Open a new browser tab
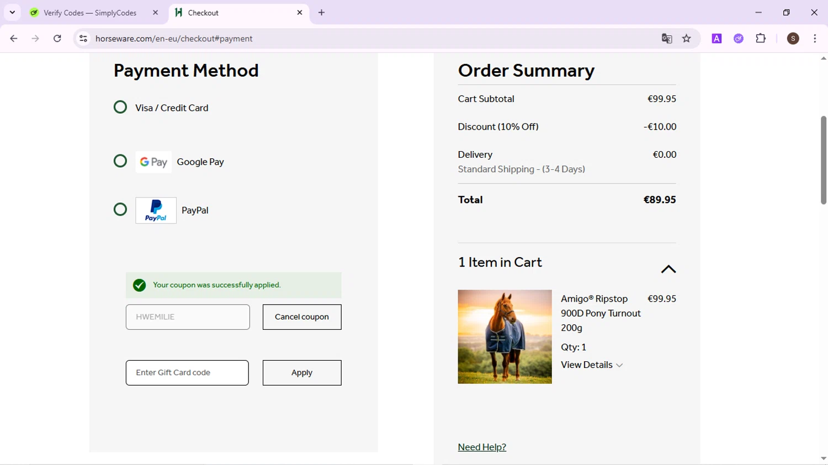The height and width of the screenshot is (465, 828). coord(322,13)
